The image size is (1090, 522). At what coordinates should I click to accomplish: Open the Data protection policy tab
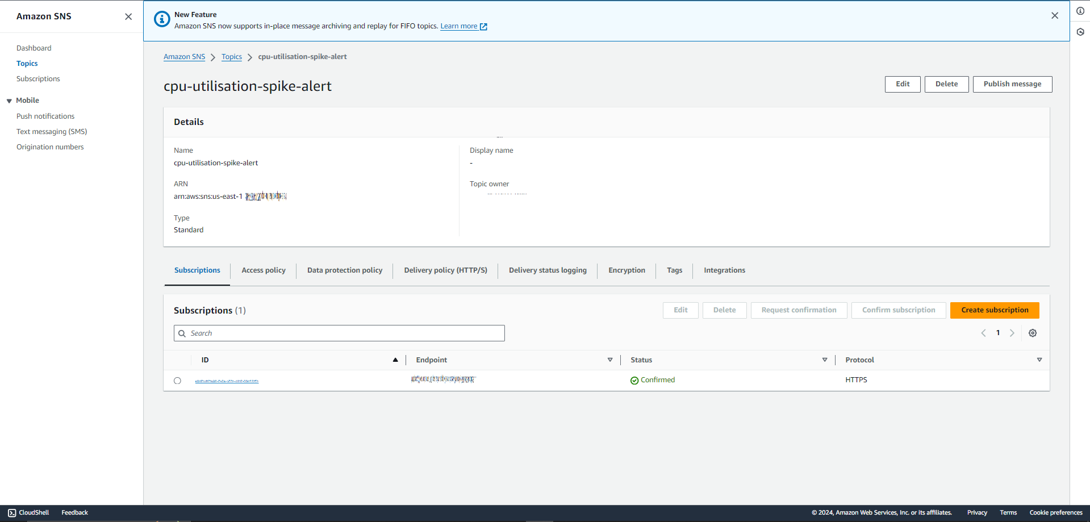(345, 270)
